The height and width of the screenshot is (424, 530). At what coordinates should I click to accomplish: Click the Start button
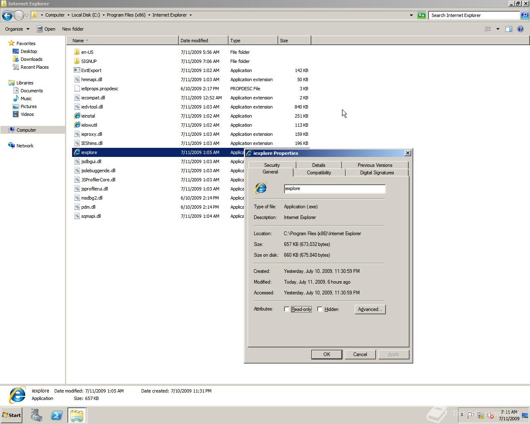tap(11, 415)
